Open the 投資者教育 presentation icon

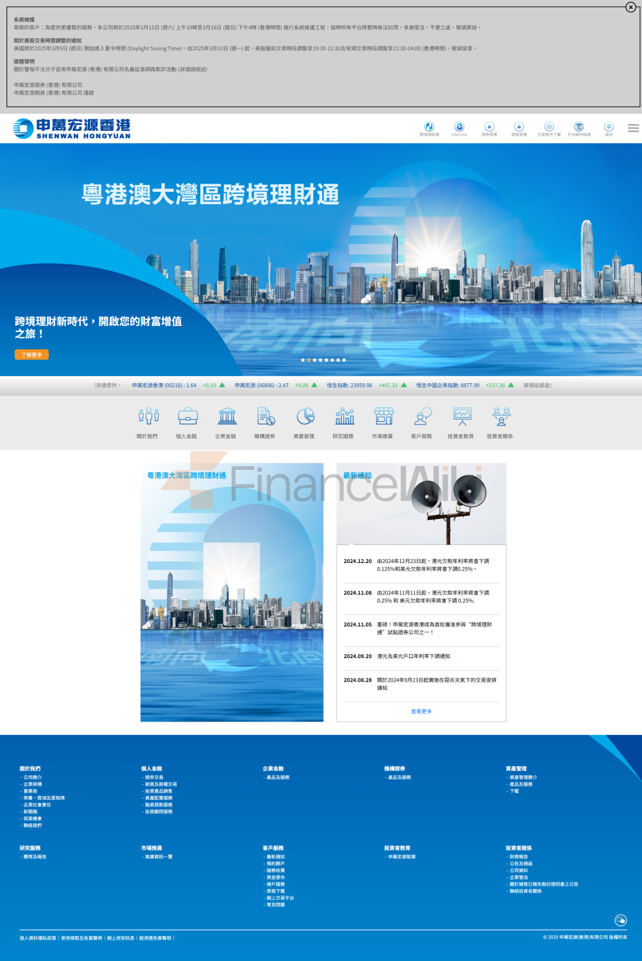[x=462, y=417]
